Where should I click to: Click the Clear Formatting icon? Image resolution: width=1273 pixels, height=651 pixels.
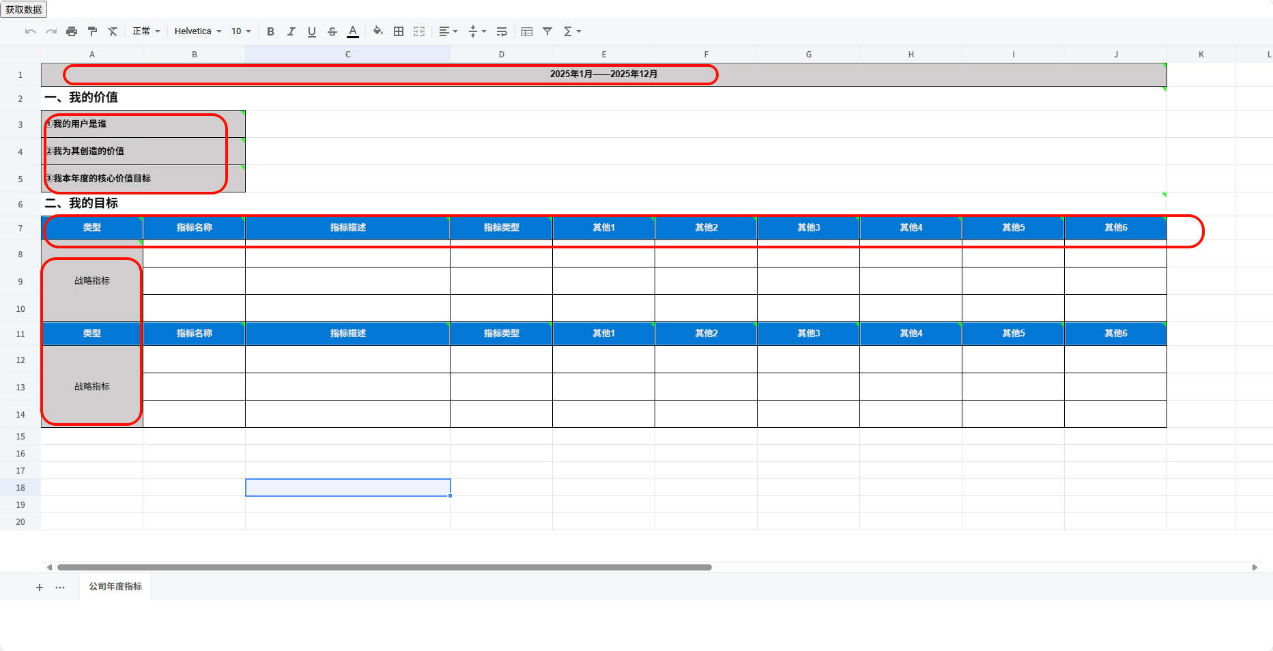click(x=113, y=31)
